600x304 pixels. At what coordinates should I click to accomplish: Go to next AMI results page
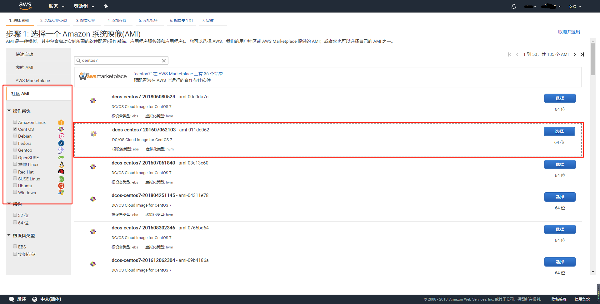pyautogui.click(x=575, y=55)
